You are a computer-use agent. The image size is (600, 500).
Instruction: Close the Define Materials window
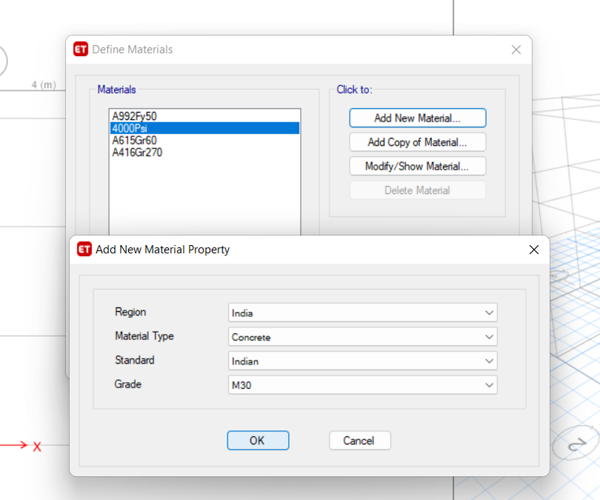point(516,49)
